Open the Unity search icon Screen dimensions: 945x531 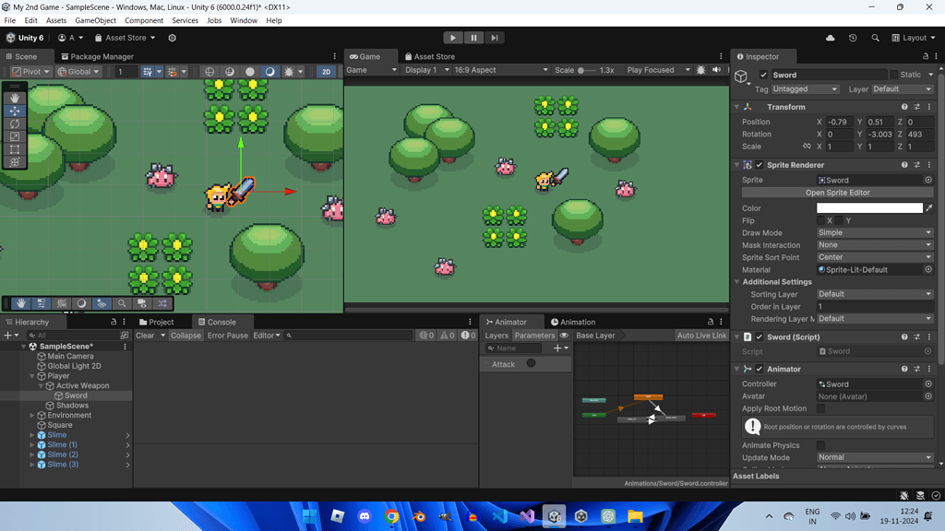coord(875,37)
